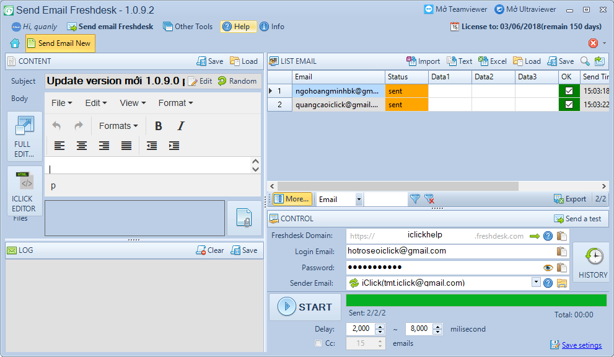Refresh the Sender Email list
This screenshot has width=614, height=357.
pos(354,283)
